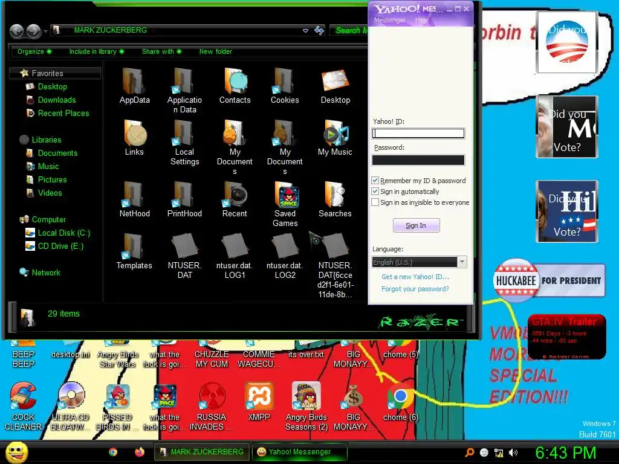This screenshot has width=619, height=464.
Task: Open the Recent folder
Action: pos(235,199)
